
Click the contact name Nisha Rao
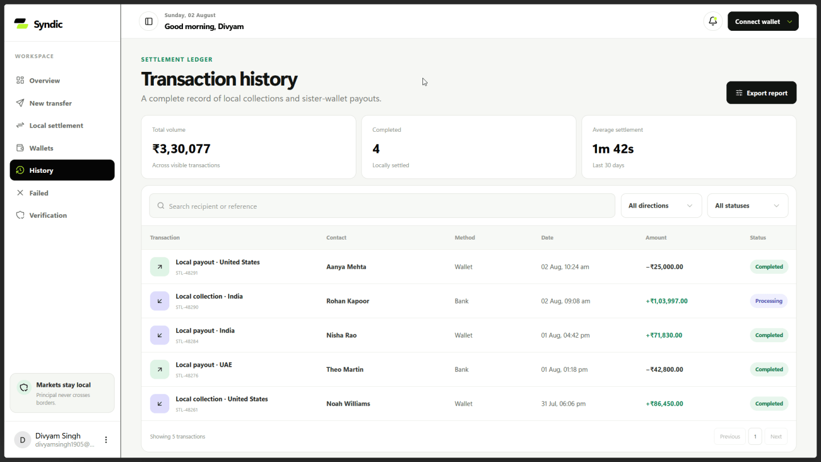coord(342,335)
